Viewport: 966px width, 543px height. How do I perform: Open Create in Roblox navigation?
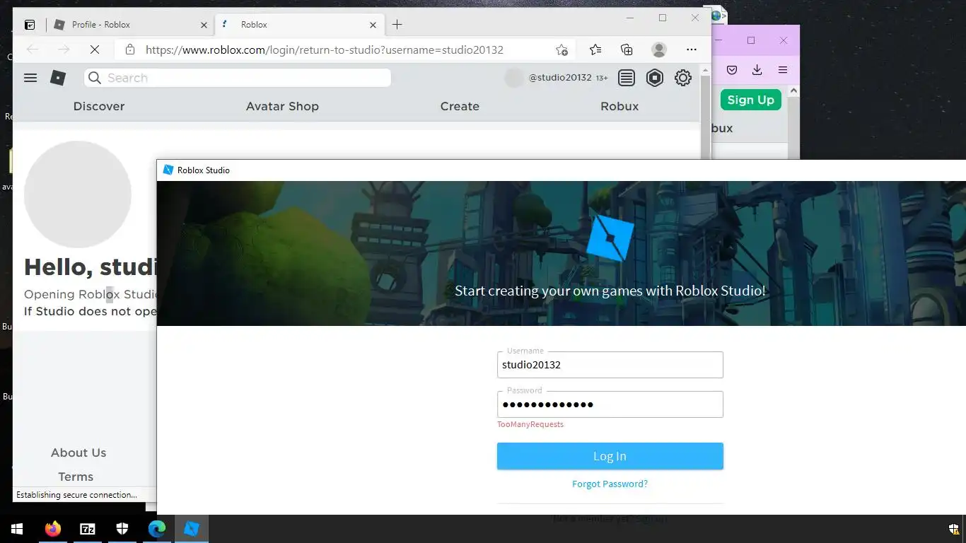(460, 106)
